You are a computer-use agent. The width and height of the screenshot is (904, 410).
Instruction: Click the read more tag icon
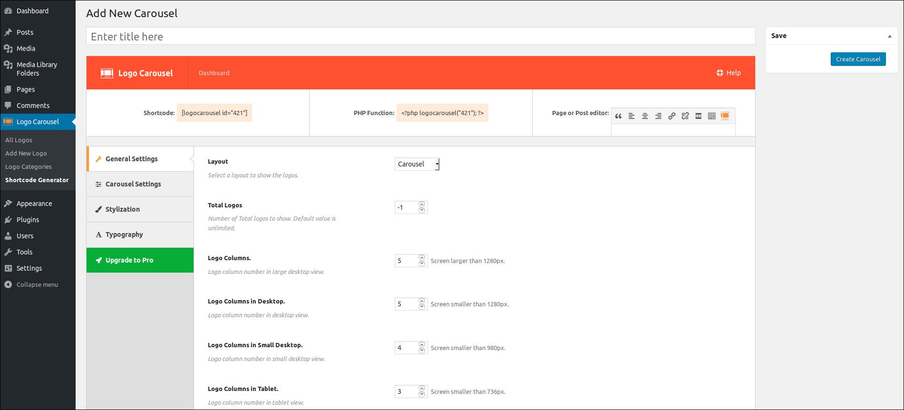click(x=698, y=116)
